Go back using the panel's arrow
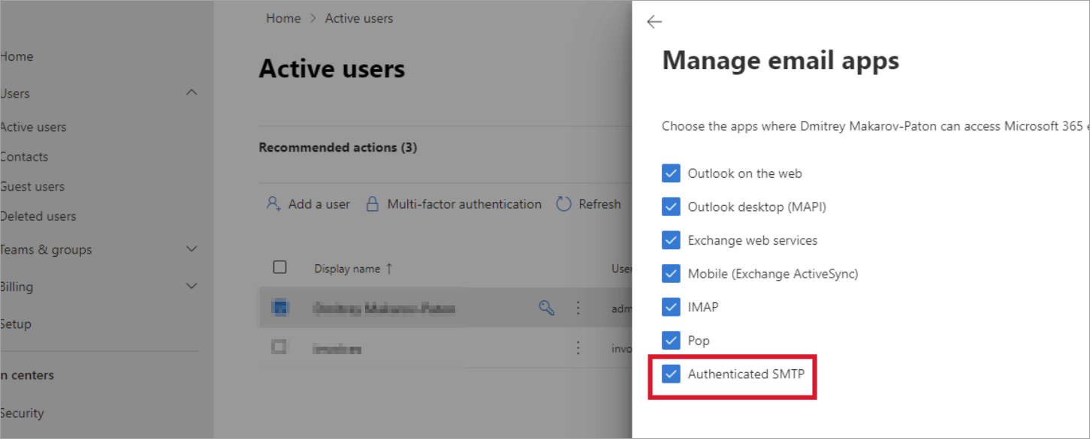This screenshot has width=1090, height=439. click(654, 22)
